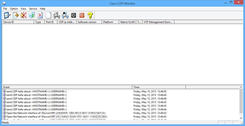
Task: Open the File menu
Action: [x=5, y=9]
